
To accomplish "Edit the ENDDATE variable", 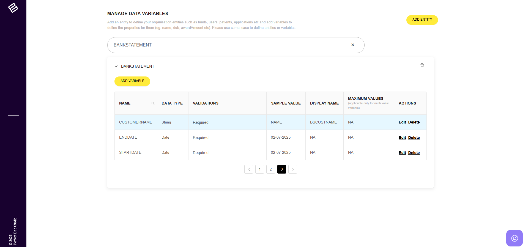I will coord(402,138).
